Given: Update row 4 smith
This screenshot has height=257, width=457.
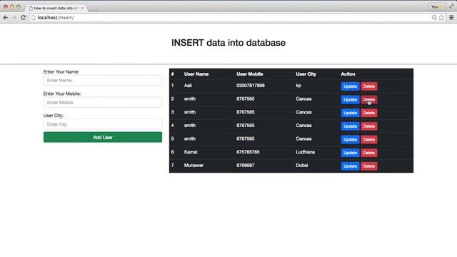Looking at the screenshot, I should (350, 126).
